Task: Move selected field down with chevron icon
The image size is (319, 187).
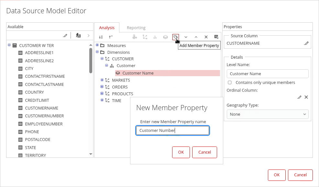Action: (186, 37)
